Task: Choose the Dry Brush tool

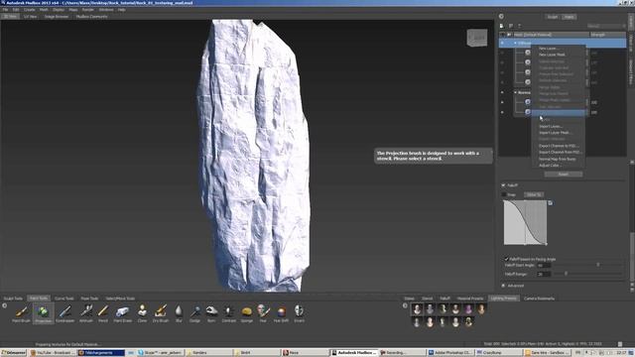Action: 161,313
